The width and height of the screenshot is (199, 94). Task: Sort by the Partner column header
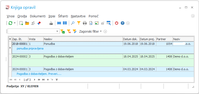(164, 39)
